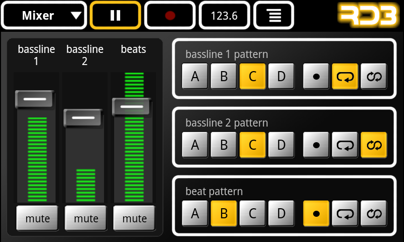The height and width of the screenshot is (242, 404).
Task: Click the bassline 2 volume fader handle
Action: pos(83,118)
